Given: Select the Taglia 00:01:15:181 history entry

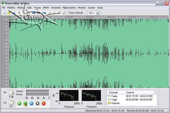Looking at the screenshot, I should click(x=132, y=96).
